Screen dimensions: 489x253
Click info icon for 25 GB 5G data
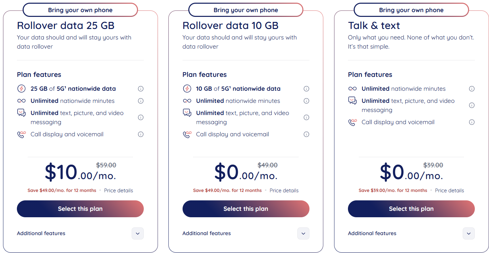point(141,89)
